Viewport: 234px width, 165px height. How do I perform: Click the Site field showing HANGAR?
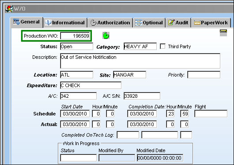tap(129, 75)
